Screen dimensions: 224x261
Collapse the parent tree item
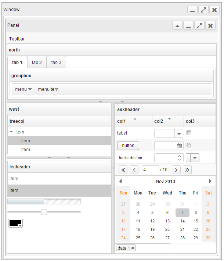click(x=11, y=132)
